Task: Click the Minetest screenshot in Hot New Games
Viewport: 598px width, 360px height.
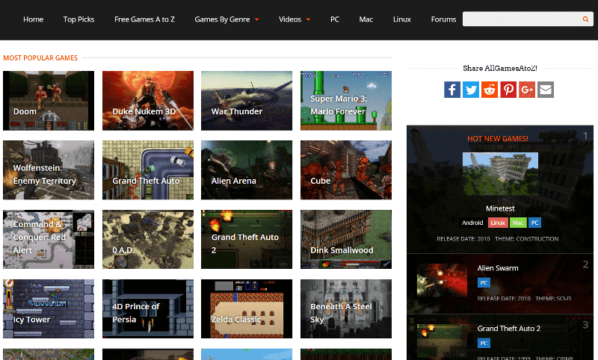Action: 500,174
